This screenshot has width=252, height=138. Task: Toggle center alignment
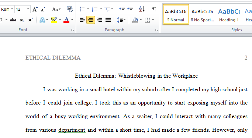pyautogui.click(x=91, y=20)
